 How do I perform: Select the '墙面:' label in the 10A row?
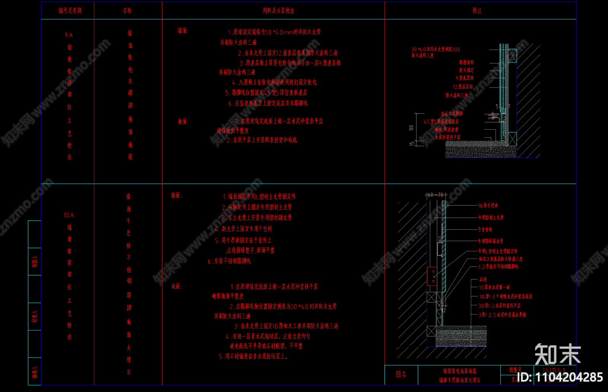click(x=177, y=196)
